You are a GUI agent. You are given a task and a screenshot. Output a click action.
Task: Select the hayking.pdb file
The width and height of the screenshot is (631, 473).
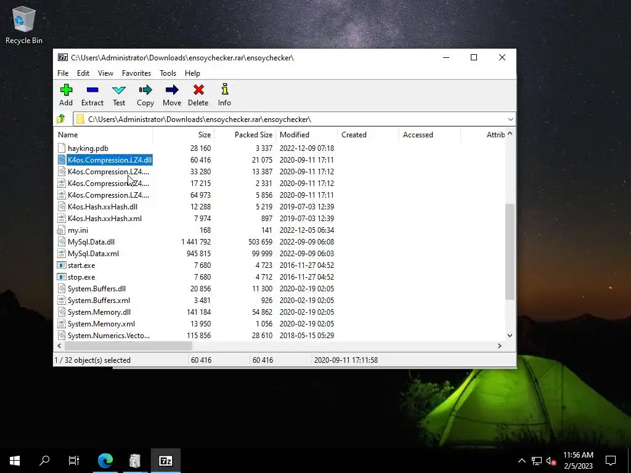pyautogui.click(x=88, y=148)
